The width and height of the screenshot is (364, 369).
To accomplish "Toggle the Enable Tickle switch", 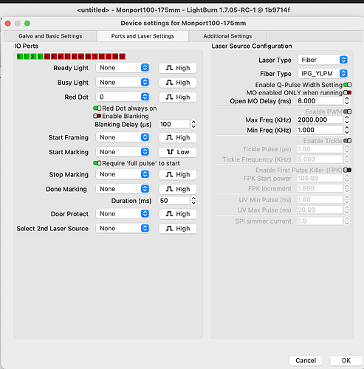I will pos(348,141).
